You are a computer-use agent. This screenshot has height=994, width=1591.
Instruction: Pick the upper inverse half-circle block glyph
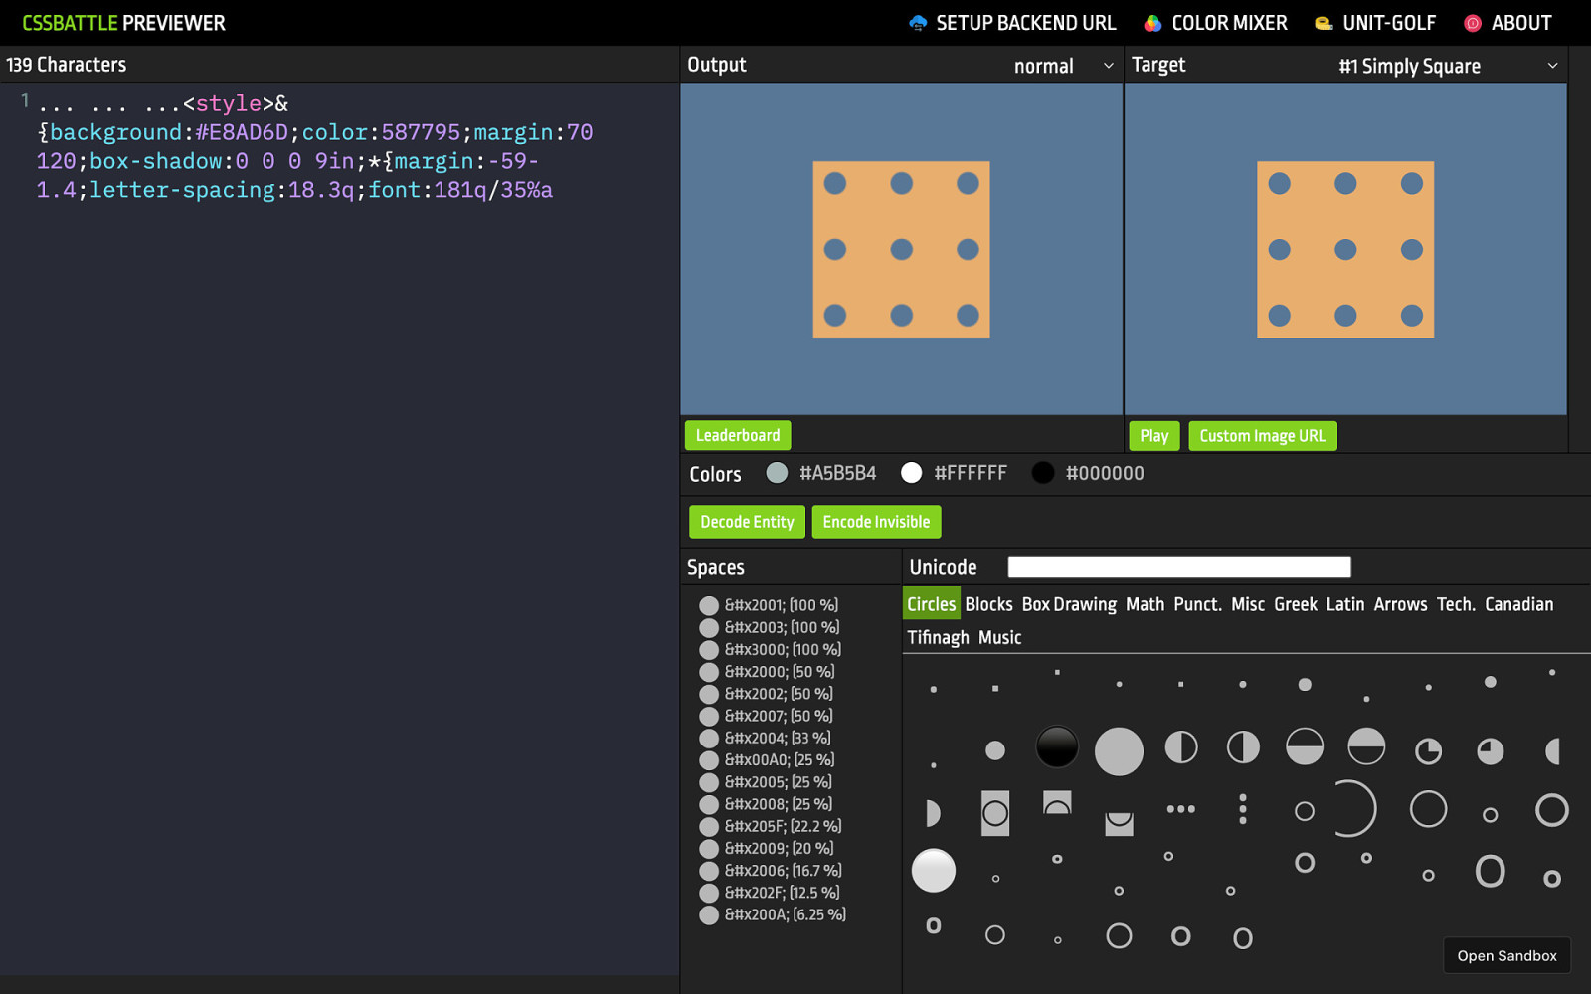click(1057, 802)
